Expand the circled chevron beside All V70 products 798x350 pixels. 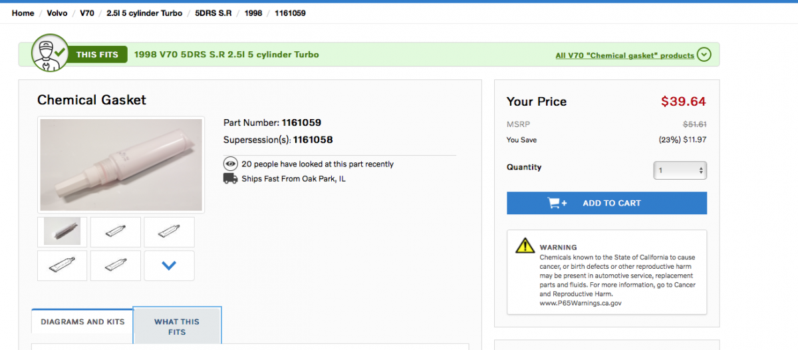[x=704, y=55]
